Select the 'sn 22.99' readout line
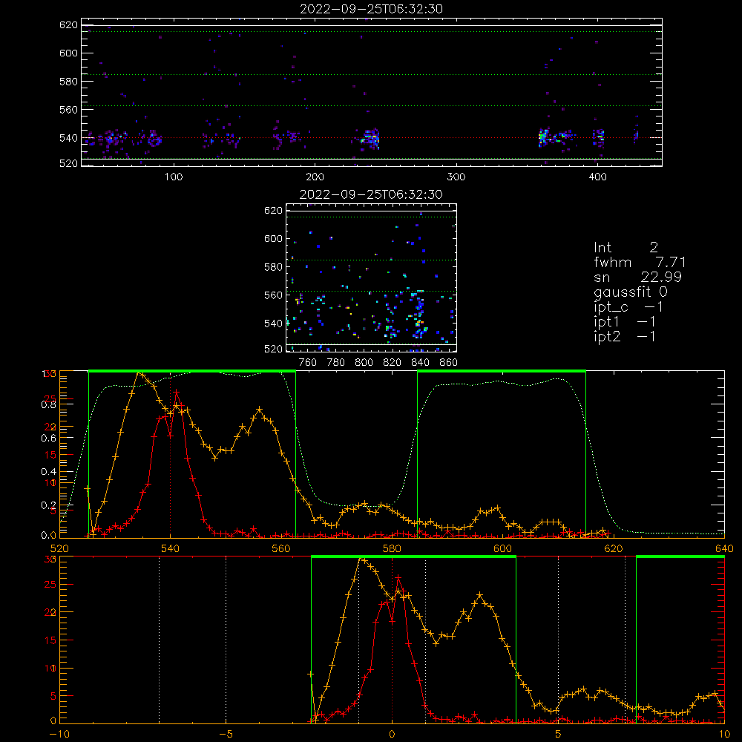This screenshot has width=742, height=742. click(637, 277)
